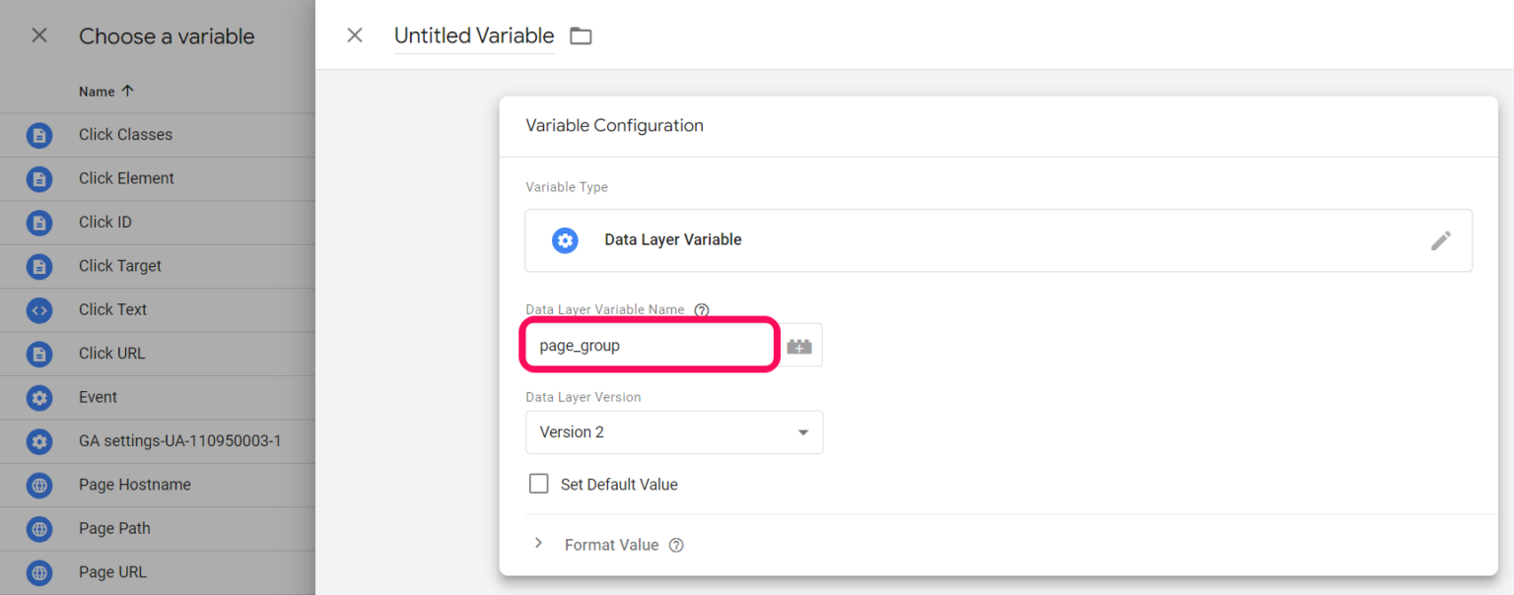1514x595 pixels.
Task: Click the folder icon next to Untitled Variable
Action: [x=581, y=34]
